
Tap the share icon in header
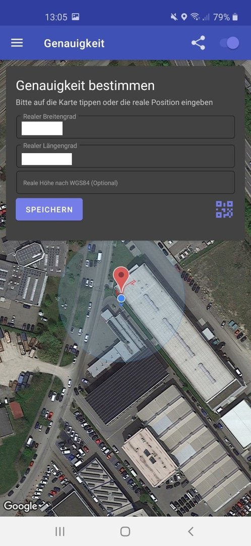click(x=198, y=43)
